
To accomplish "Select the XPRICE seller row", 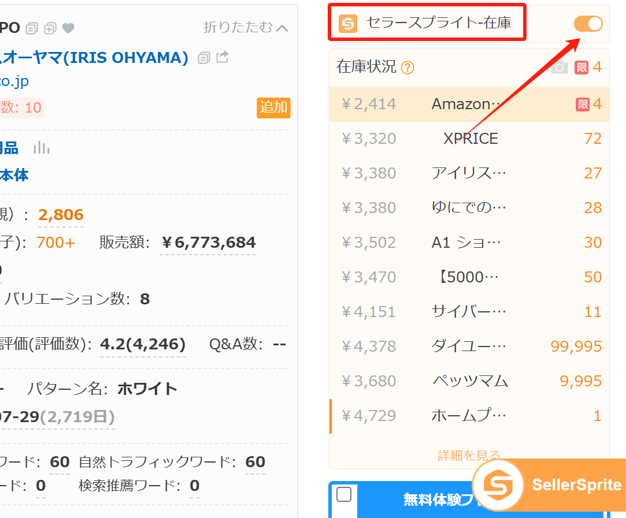I will 469,139.
